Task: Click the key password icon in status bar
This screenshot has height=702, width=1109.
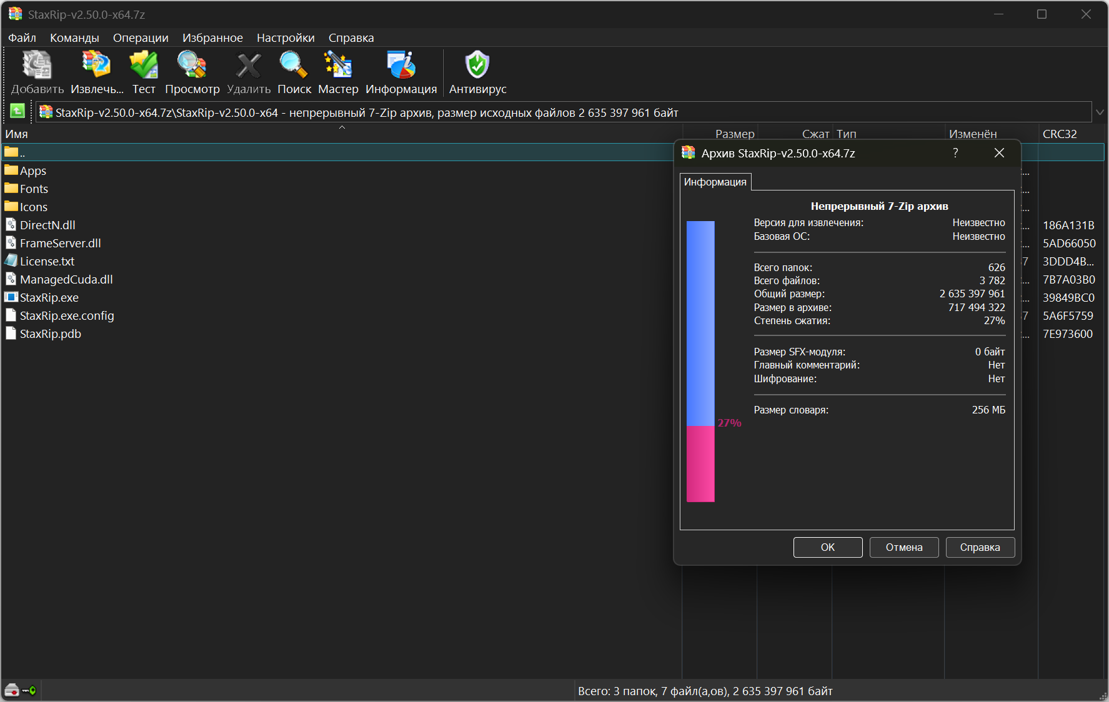Action: point(29,690)
